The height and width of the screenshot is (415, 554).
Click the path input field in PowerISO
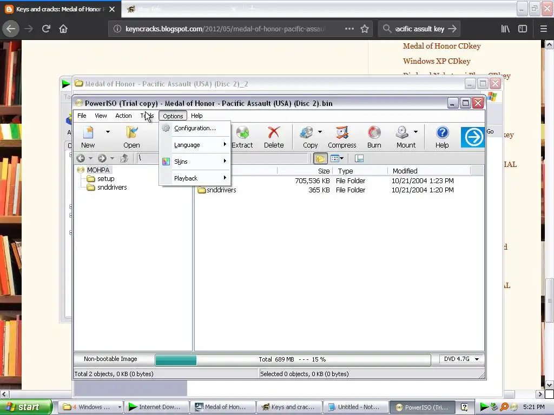(222, 158)
